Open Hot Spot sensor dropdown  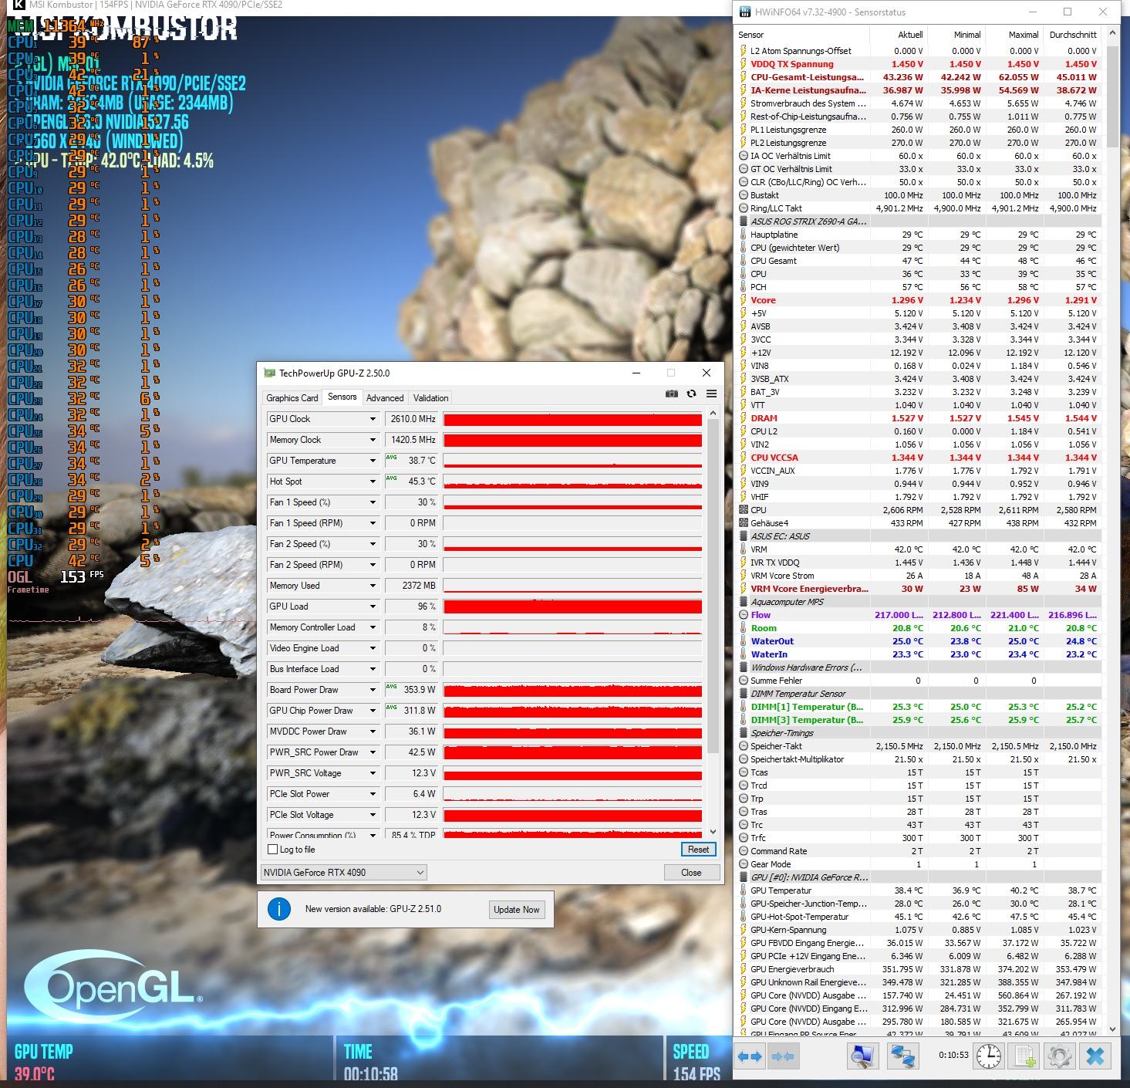click(373, 481)
